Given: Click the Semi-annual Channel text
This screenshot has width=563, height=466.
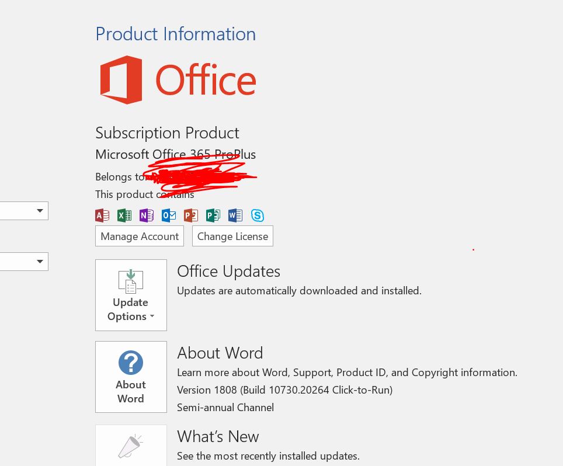Looking at the screenshot, I should [225, 408].
